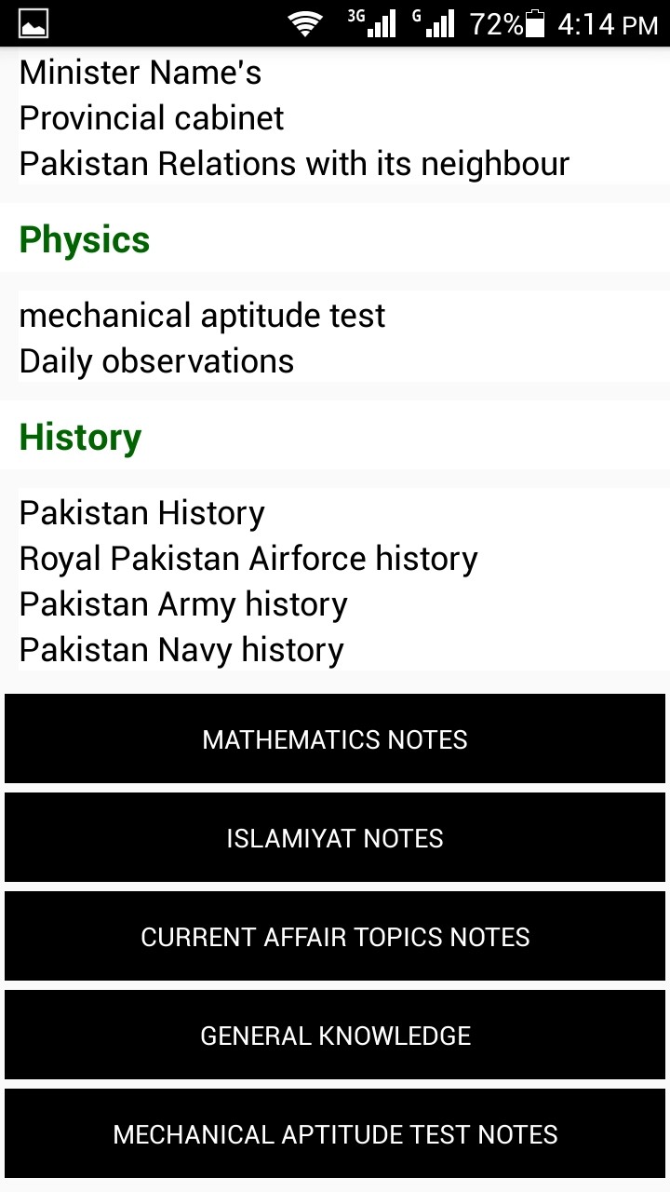
Task: Select the Physics heading
Action: [x=85, y=239]
